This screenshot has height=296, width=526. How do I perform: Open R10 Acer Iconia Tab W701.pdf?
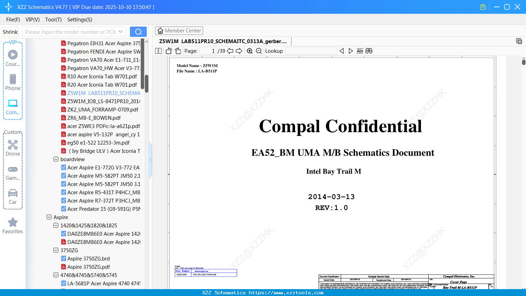coord(99,77)
